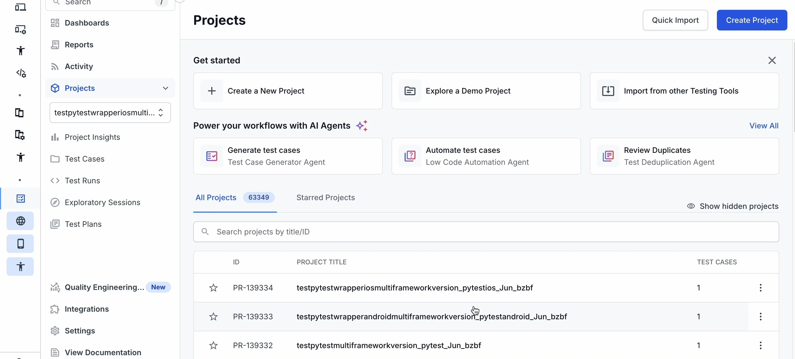Open the mobile device icon in the left rail

20,244
